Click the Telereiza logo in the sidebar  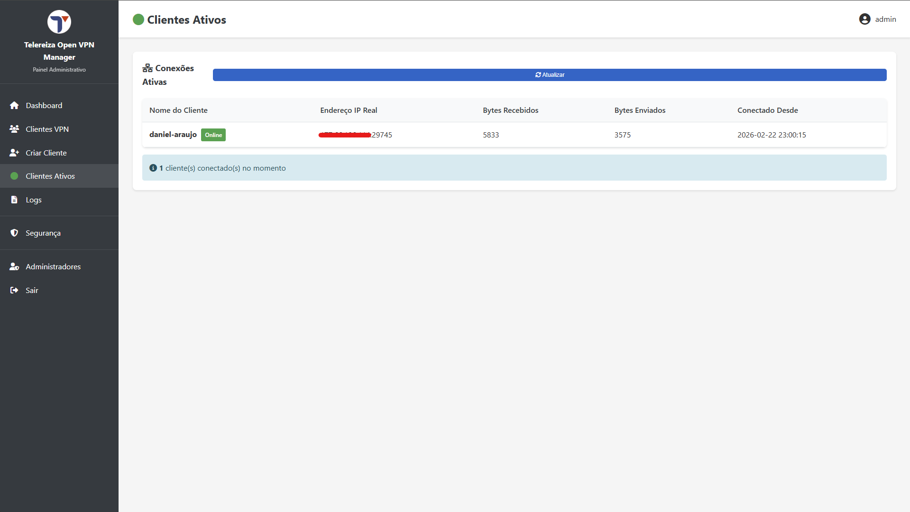click(59, 22)
